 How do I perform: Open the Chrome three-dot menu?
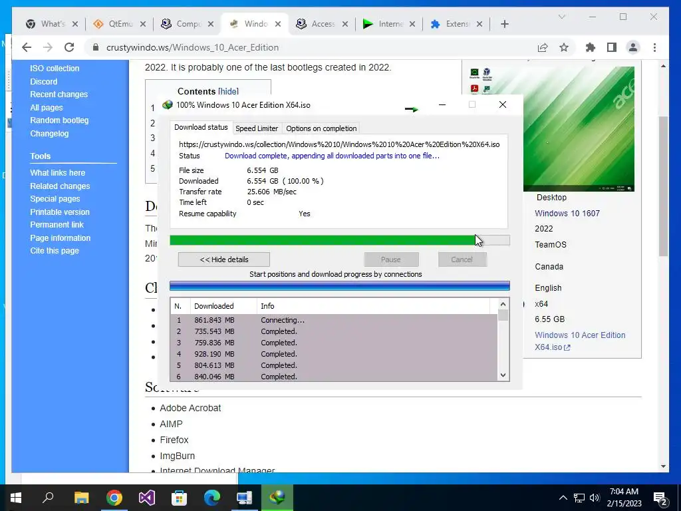(654, 47)
